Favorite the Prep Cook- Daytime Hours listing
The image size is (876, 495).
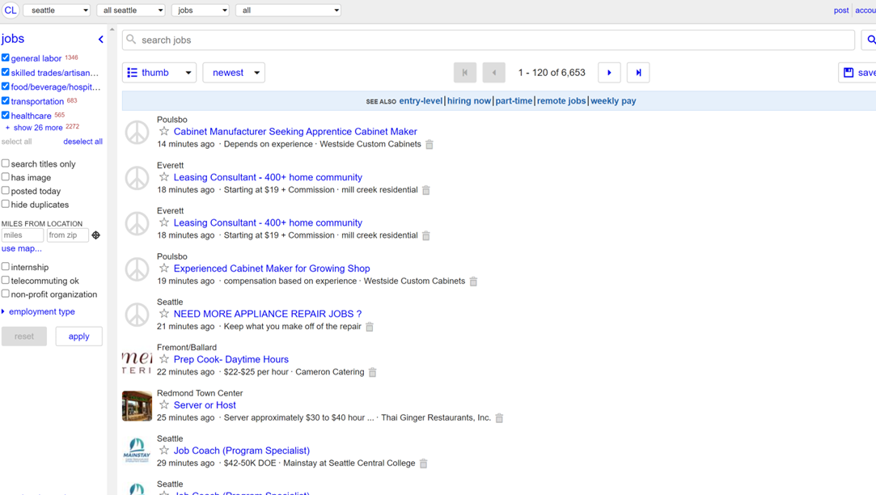point(164,359)
